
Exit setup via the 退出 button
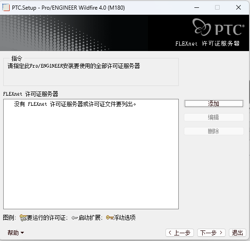[238, 233]
